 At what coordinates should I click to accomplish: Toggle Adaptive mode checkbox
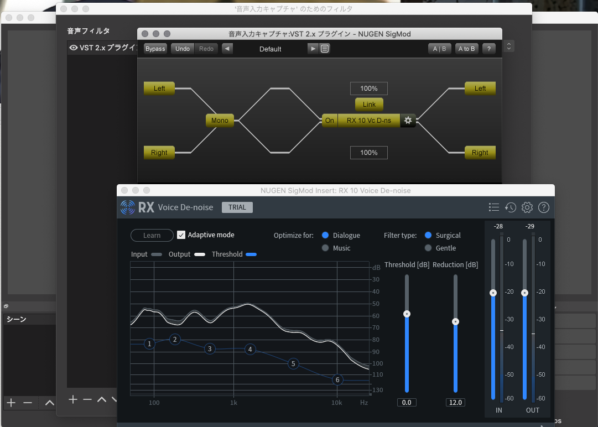[x=181, y=235]
